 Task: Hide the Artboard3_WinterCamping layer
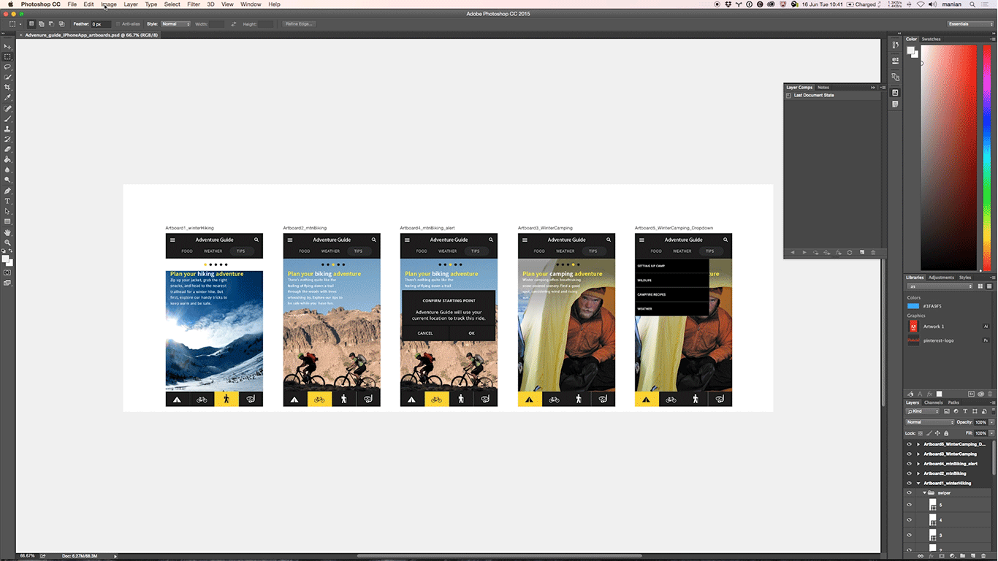(x=910, y=454)
